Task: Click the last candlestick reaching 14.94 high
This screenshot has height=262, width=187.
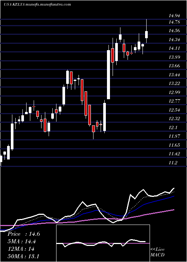Action: click(x=147, y=31)
